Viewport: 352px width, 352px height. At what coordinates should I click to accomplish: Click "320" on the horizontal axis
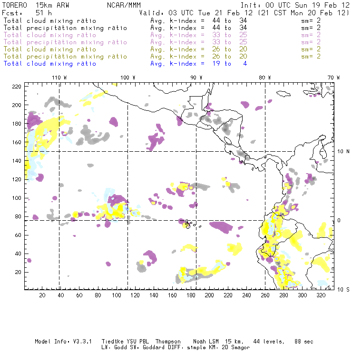click(321, 295)
